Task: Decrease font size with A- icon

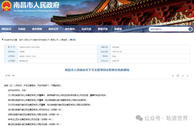Action: tap(188, 76)
